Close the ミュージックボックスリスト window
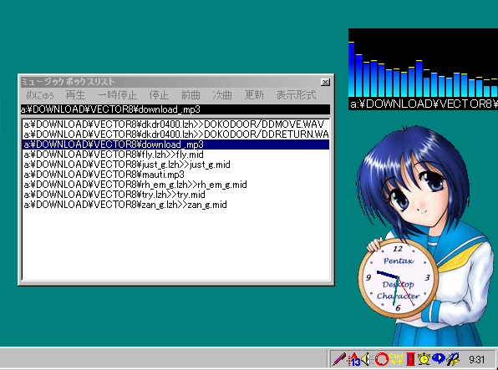 [x=325, y=82]
